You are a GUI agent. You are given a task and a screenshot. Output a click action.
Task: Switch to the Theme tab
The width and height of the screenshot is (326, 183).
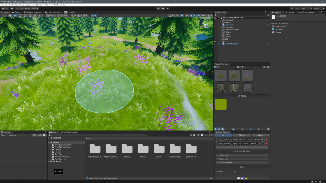(x=242, y=135)
